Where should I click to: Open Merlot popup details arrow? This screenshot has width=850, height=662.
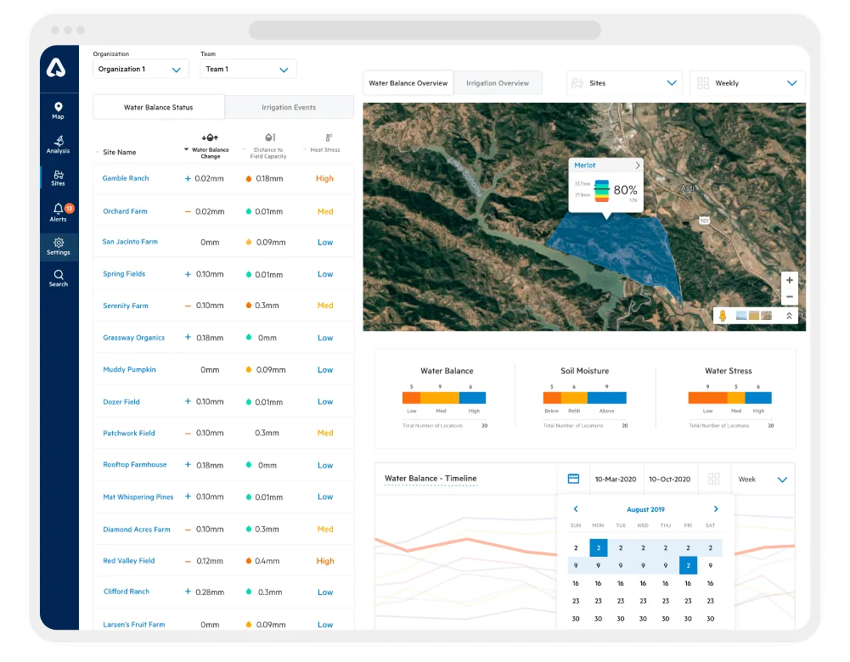tap(638, 165)
